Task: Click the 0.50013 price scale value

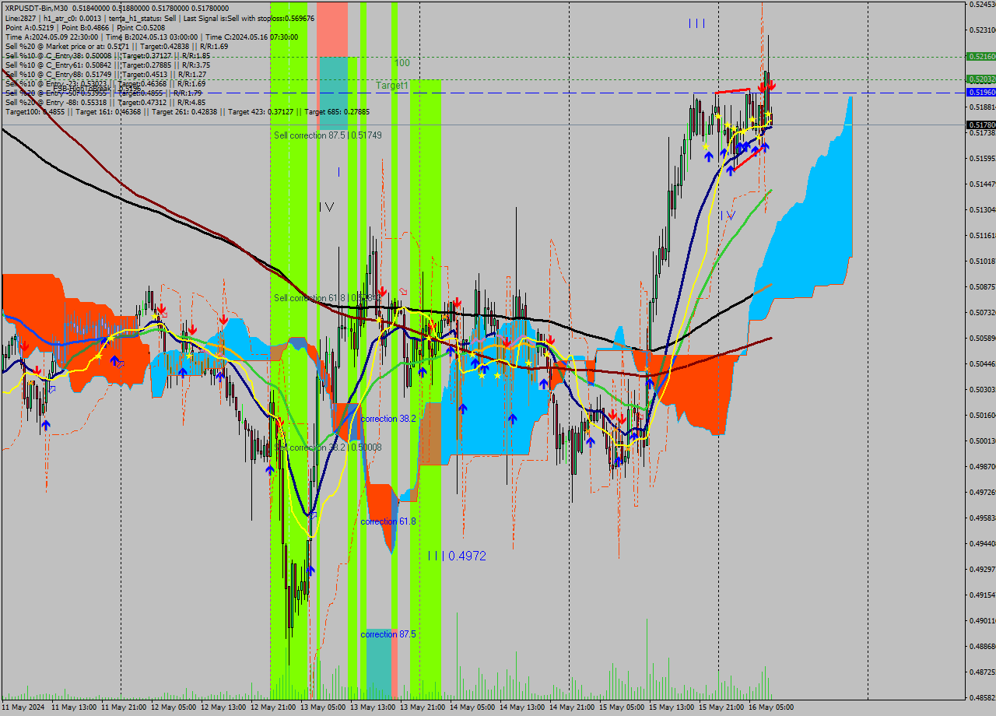Action: click(982, 440)
